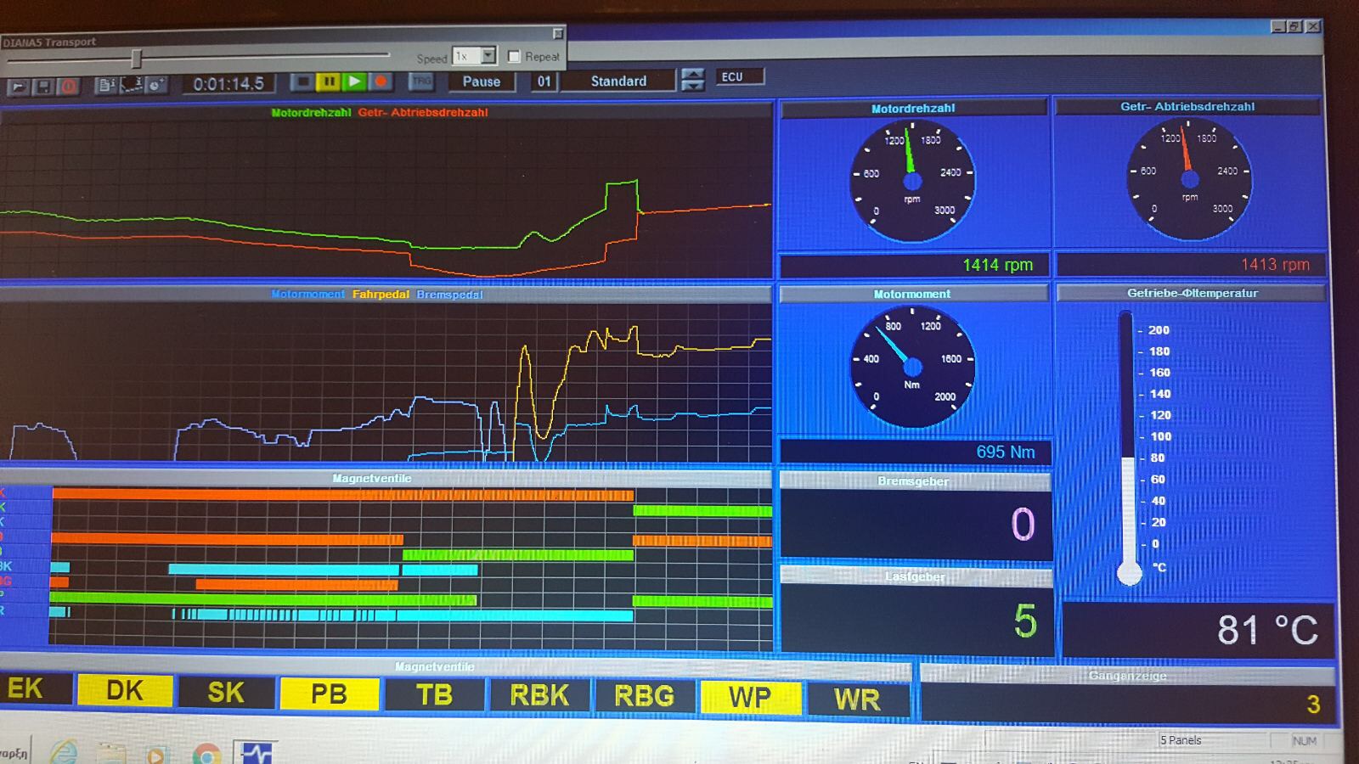The width and height of the screenshot is (1359, 764).
Task: Open the document info icon in toolbar
Action: tap(106, 85)
